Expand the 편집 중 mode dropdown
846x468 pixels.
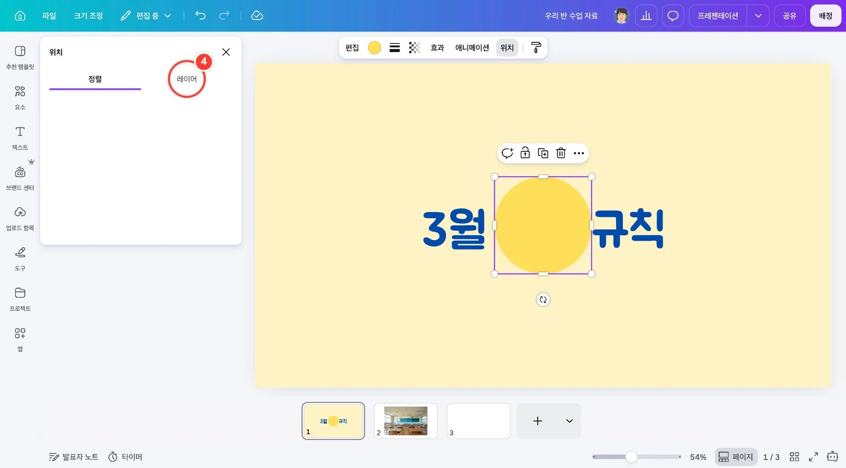click(x=146, y=16)
